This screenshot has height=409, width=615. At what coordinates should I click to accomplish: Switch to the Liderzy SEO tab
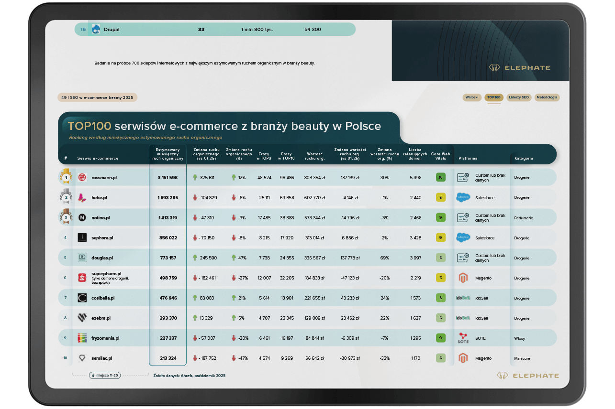coord(519,97)
